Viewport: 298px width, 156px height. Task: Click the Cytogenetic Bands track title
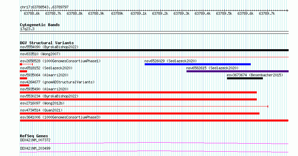pos(40,25)
